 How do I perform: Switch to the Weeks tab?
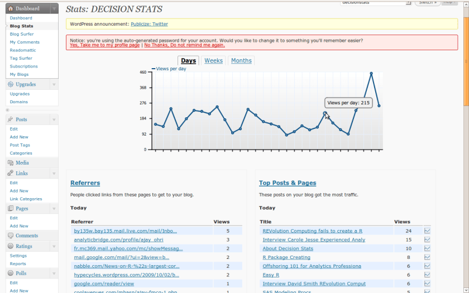coord(213,61)
